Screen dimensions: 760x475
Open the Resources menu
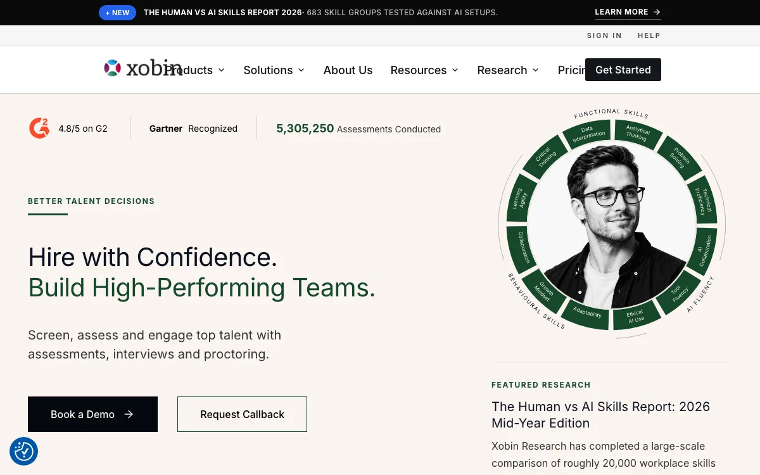[x=424, y=70]
